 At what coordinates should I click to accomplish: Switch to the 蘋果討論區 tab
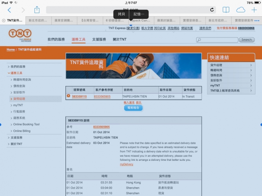click(167, 20)
